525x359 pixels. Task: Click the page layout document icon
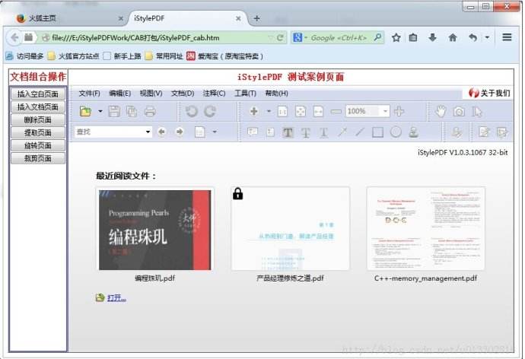(x=200, y=132)
